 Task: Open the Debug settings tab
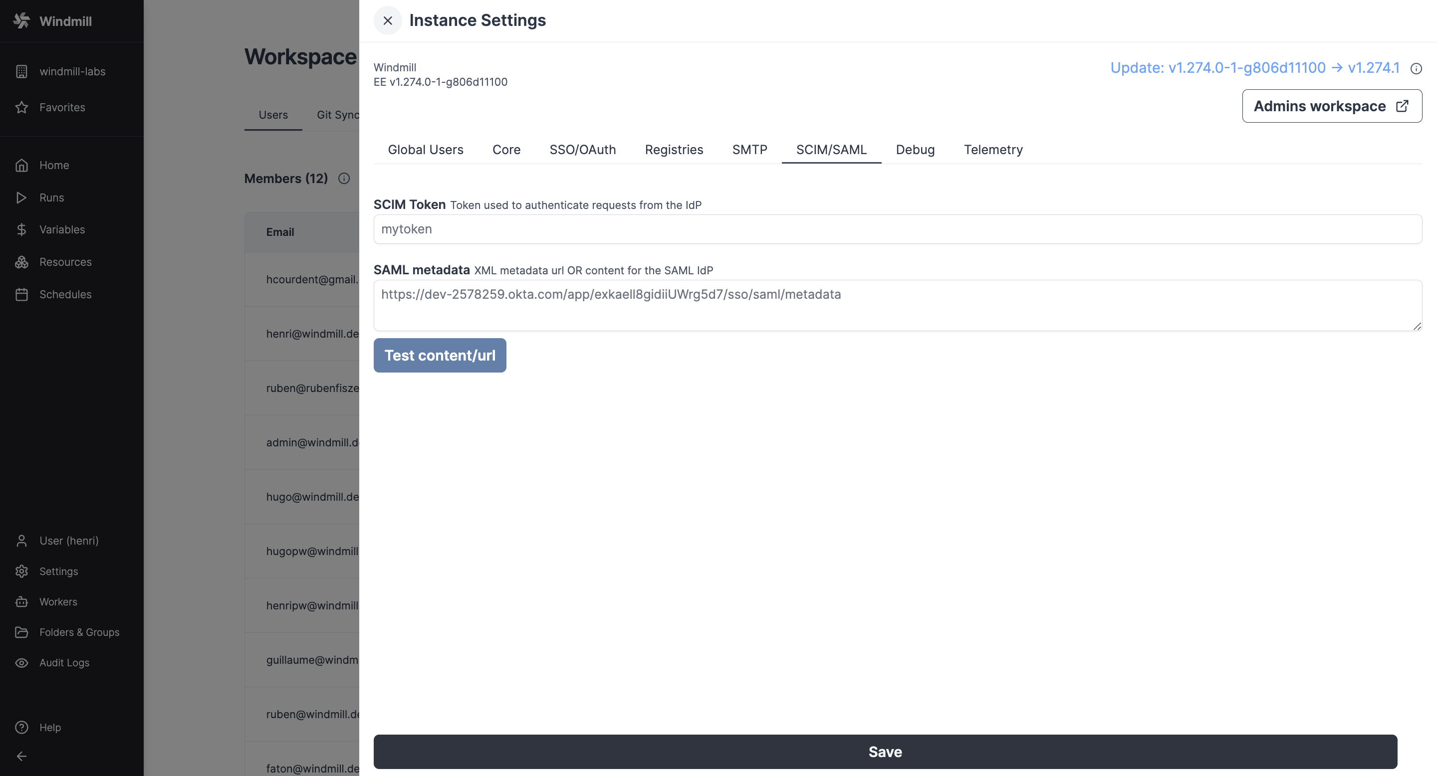point(915,150)
